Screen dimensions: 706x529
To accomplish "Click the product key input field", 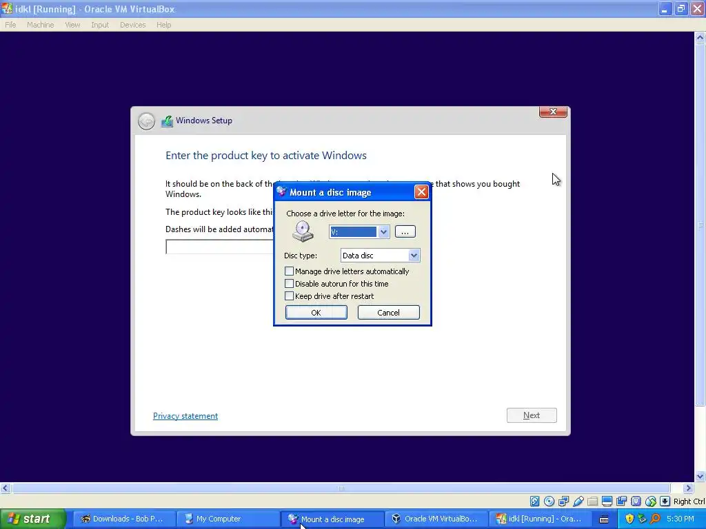I will pos(220,247).
